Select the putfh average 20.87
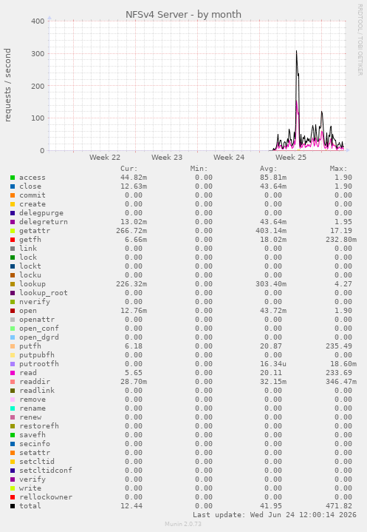The width and height of the screenshot is (367, 532). (271, 346)
